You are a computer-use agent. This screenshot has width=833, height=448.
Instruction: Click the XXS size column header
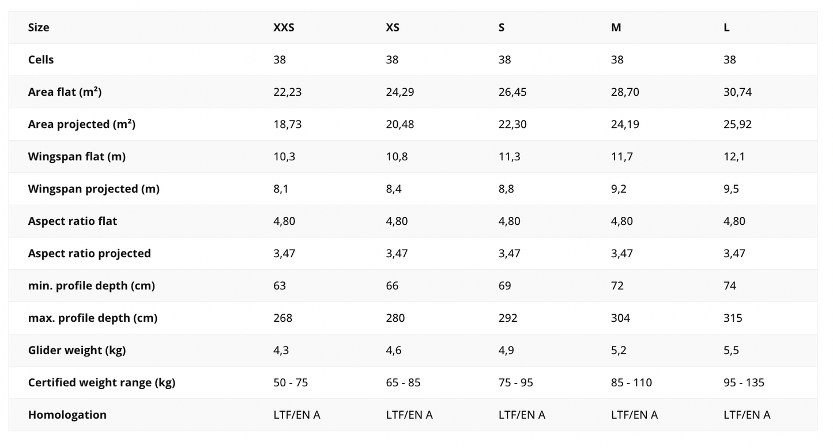(284, 28)
